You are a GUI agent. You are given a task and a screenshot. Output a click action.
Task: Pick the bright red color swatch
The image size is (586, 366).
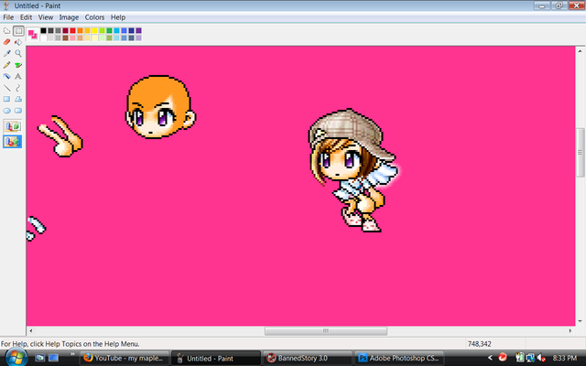click(x=72, y=30)
